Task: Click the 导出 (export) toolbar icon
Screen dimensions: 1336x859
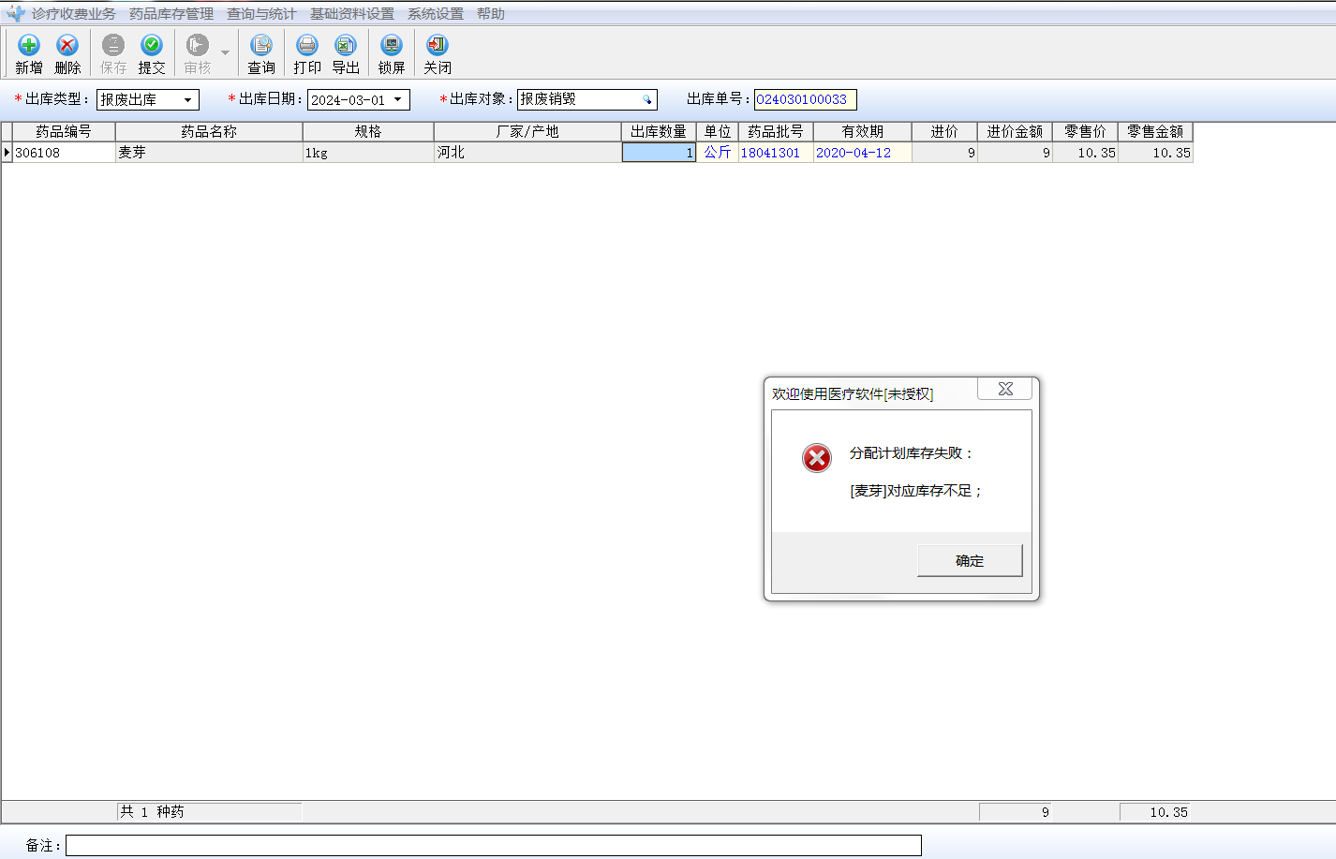Action: [346, 46]
